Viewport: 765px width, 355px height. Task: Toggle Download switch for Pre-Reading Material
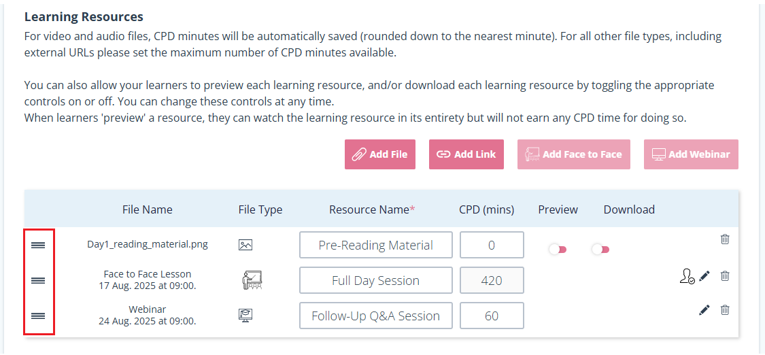click(x=600, y=250)
